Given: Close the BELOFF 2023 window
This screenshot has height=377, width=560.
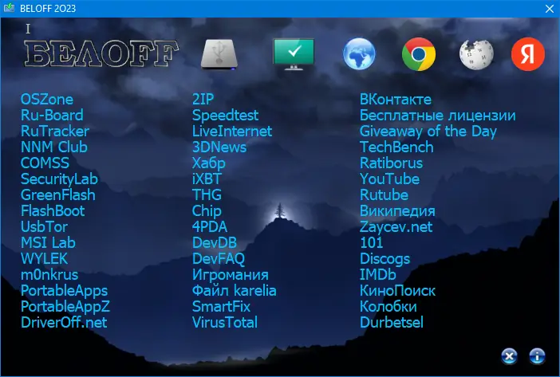Looking at the screenshot, I should [550, 9].
